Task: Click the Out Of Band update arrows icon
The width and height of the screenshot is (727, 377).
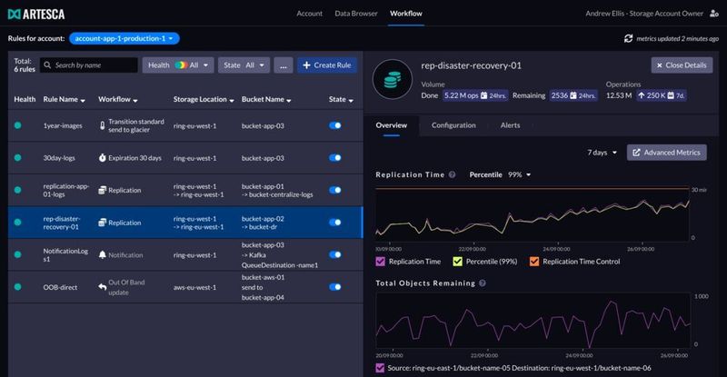Action: [101, 285]
